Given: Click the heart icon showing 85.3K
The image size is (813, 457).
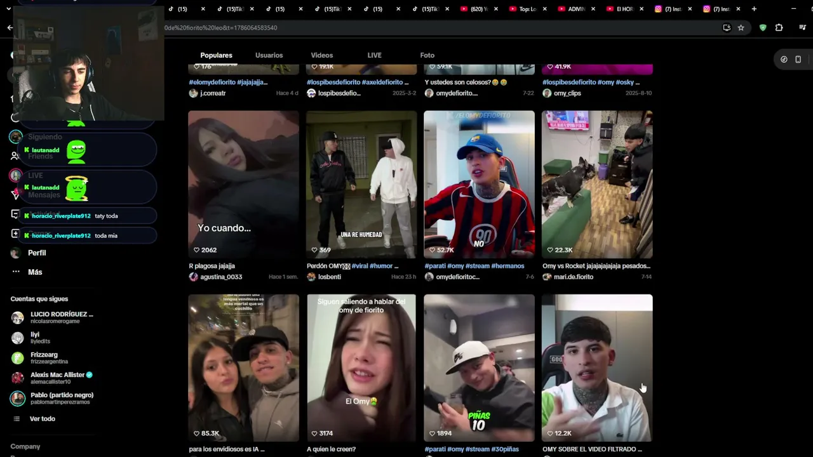Looking at the screenshot, I should pos(197,434).
